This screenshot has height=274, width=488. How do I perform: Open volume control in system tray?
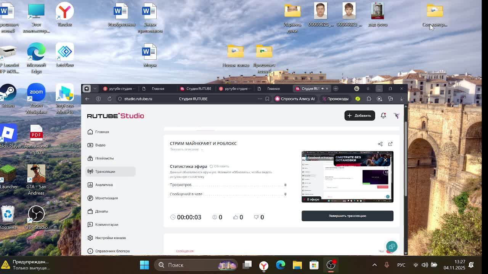pyautogui.click(x=424, y=265)
